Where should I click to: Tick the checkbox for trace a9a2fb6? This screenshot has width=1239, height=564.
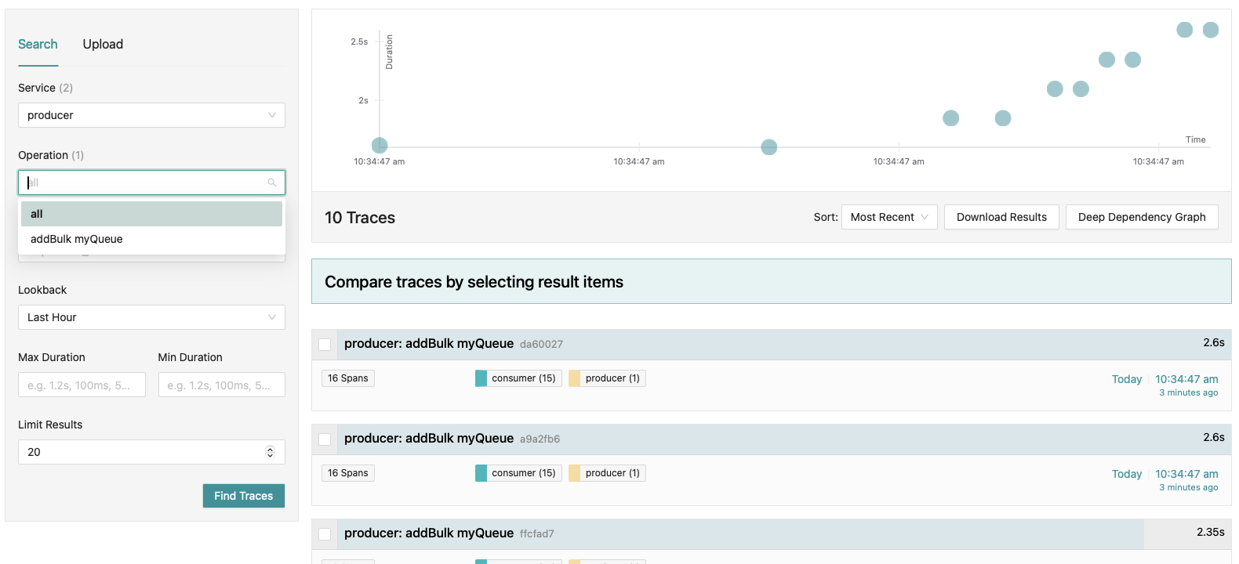(x=325, y=439)
